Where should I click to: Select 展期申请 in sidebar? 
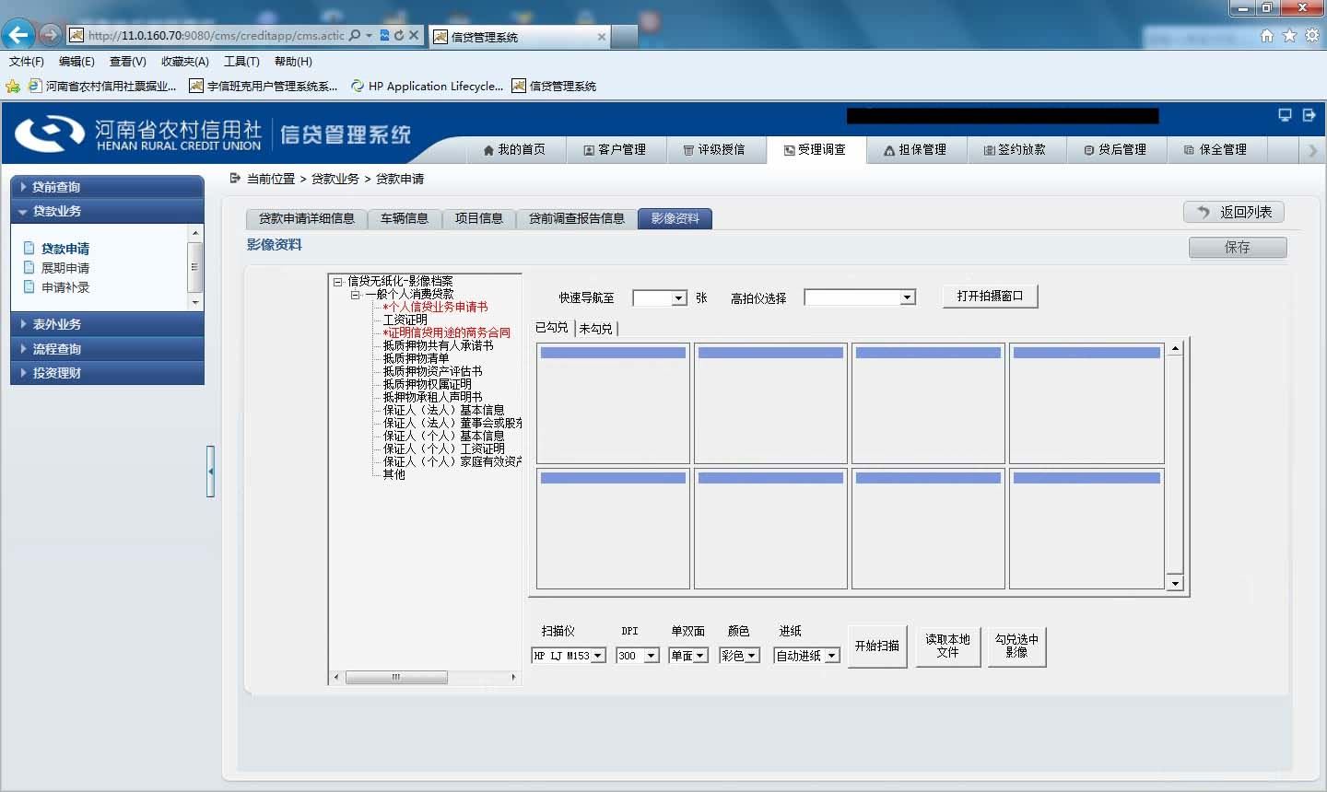tap(65, 268)
